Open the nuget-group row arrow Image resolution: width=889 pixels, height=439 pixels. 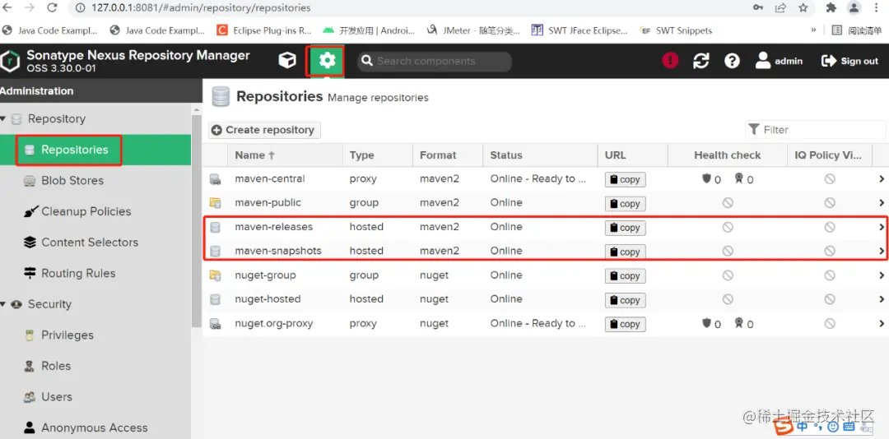pos(882,275)
